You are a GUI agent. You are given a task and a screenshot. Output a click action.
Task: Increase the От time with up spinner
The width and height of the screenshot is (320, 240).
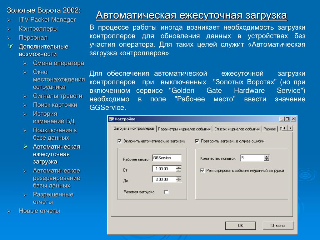178,167
